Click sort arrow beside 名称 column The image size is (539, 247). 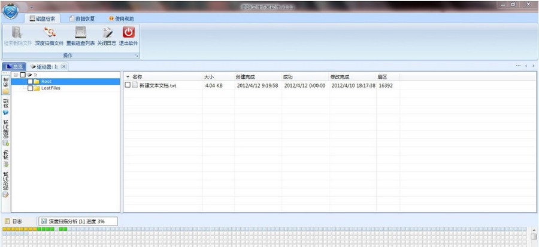point(128,77)
